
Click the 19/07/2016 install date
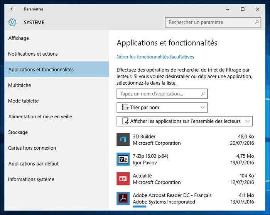point(242,163)
